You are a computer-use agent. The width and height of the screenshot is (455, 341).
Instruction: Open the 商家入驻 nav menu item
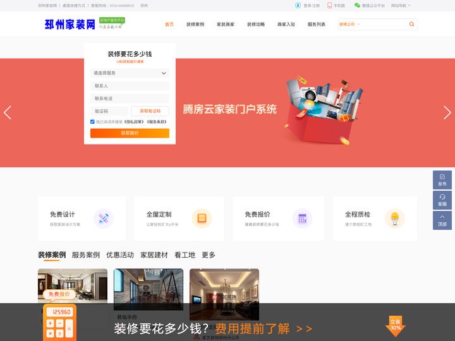(x=286, y=25)
